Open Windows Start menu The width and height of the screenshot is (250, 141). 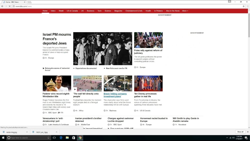click(x=3, y=138)
